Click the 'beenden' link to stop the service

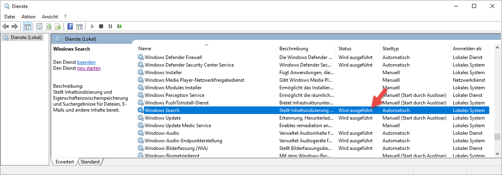tap(86, 62)
